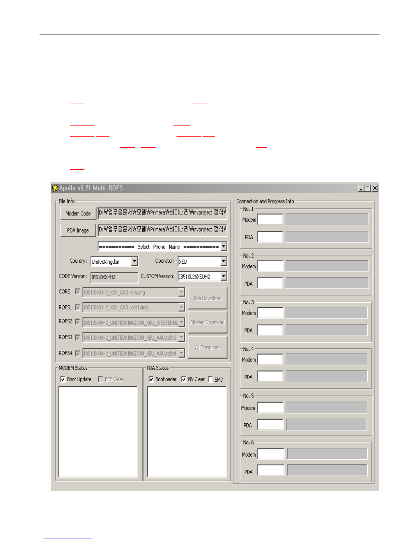Click the No. 6 PDA port field

[x=271, y=470]
